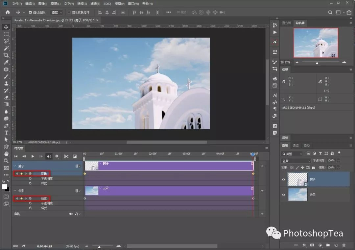This screenshot has width=355, height=250.
Task: Toggle 变换 stopwatch on 房子 track
Action: click(x=30, y=173)
